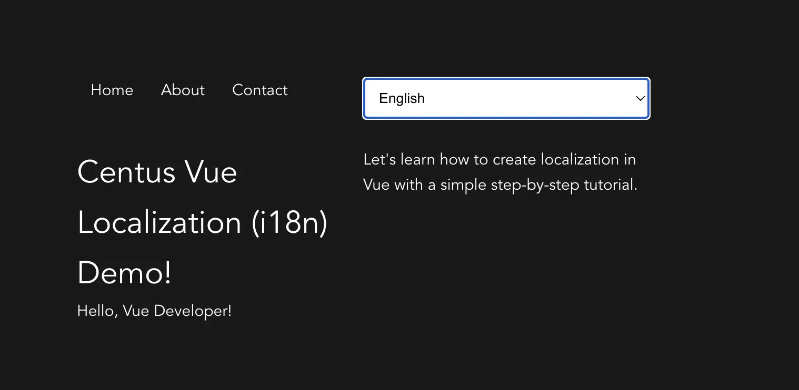Image resolution: width=799 pixels, height=390 pixels.
Task: Select English in the language combo box
Action: pyautogui.click(x=505, y=98)
